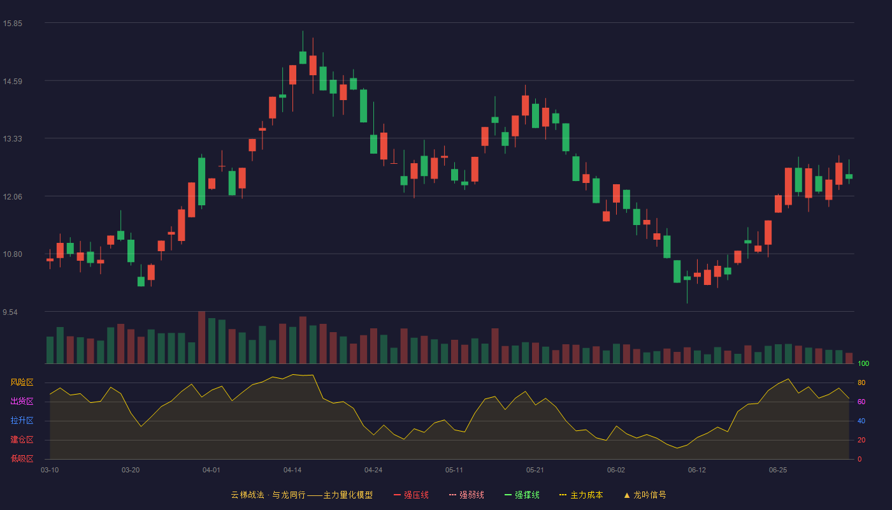This screenshot has height=510, width=892.
Task: Toggle the 强撑线 legend series
Action: tap(522, 495)
